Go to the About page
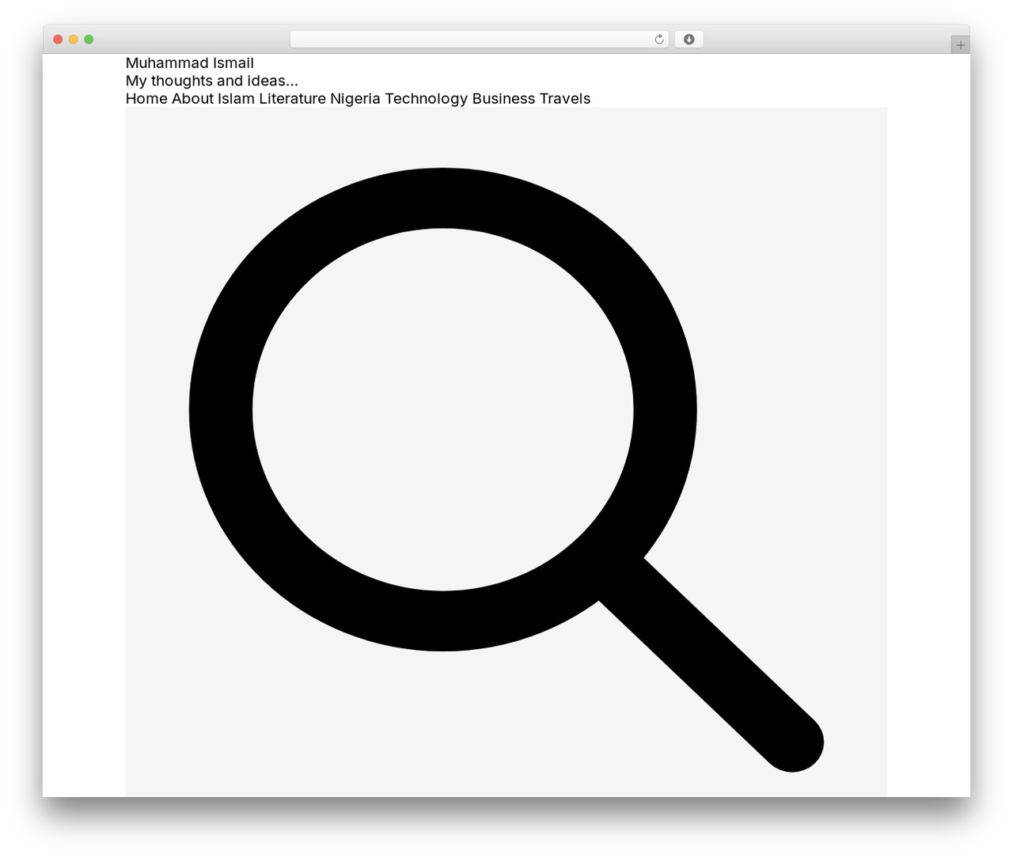The height and width of the screenshot is (858, 1013). [x=192, y=99]
